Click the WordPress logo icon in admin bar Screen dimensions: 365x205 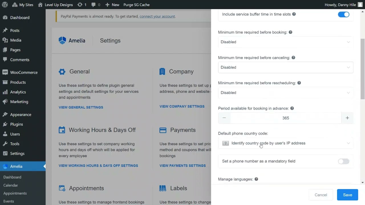(5, 5)
